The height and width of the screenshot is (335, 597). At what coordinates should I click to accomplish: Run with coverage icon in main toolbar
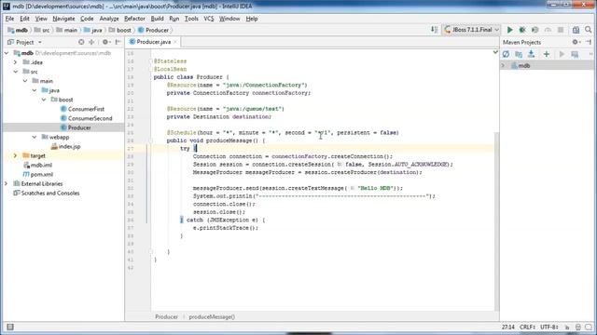point(535,30)
